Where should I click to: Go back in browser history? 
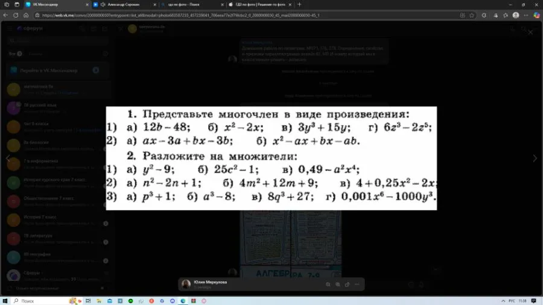(5, 15)
